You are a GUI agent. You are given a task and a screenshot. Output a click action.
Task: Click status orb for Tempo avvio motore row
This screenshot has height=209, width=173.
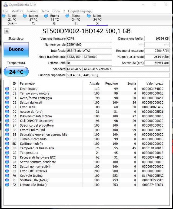[x=7, y=93]
